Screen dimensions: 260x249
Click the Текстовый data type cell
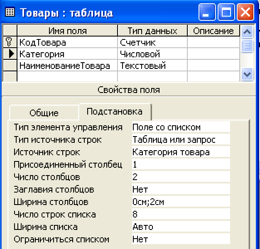tap(152, 66)
